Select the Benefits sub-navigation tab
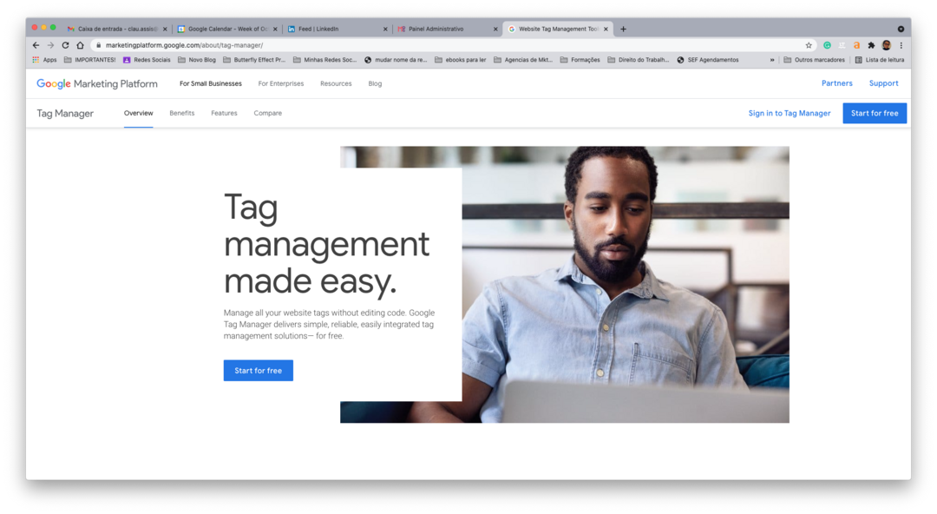937x514 pixels. coord(181,113)
